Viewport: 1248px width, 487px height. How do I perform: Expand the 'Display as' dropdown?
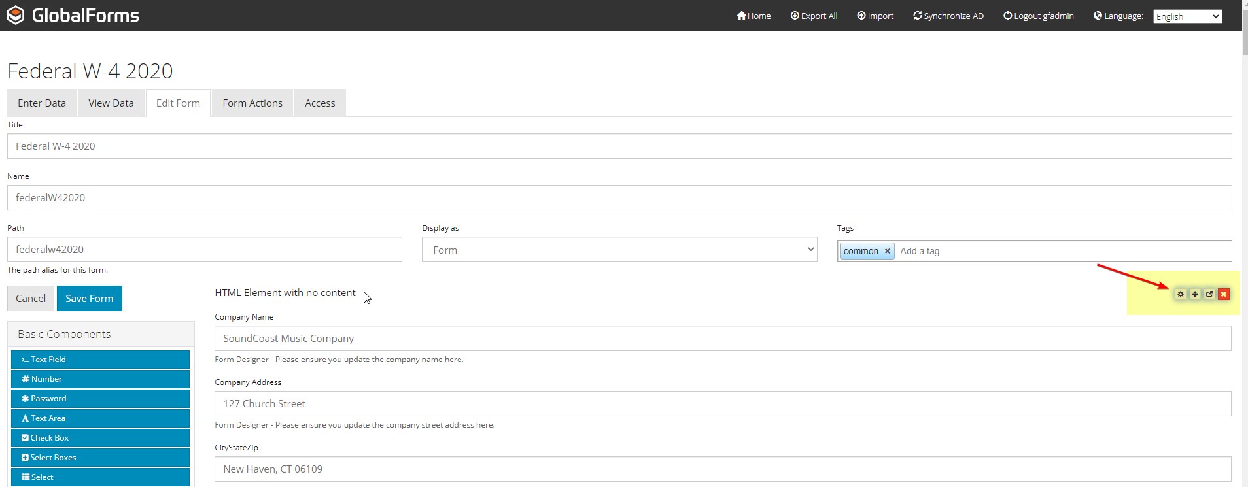point(619,250)
